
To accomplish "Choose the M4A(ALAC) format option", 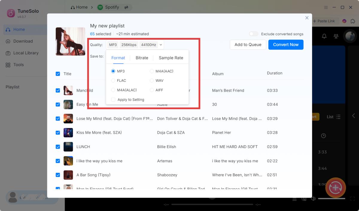I will coord(113,90).
